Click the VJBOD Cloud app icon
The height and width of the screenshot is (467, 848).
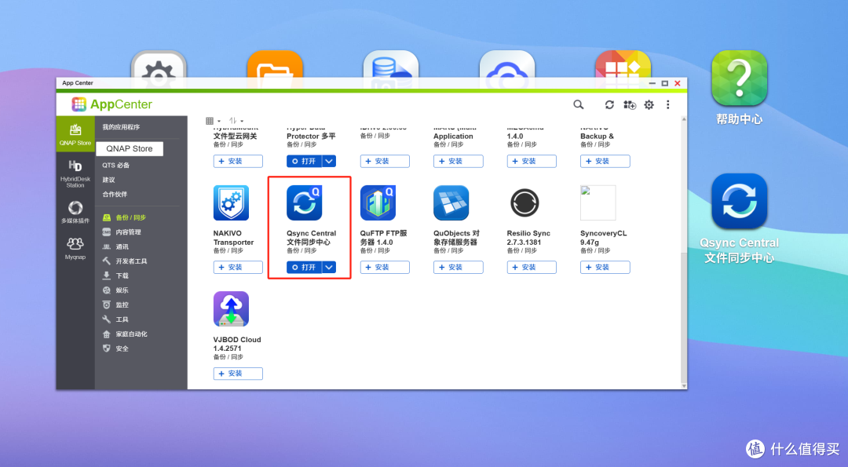231,309
